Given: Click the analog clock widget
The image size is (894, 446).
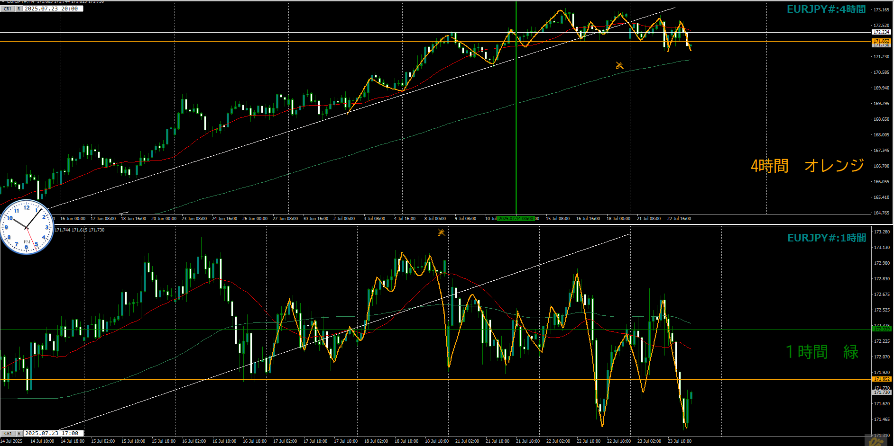Looking at the screenshot, I should (27, 228).
